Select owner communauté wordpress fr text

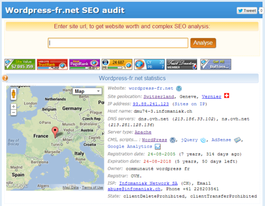157,169
